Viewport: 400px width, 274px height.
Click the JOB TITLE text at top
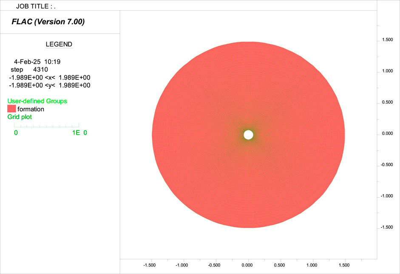(x=36, y=6)
